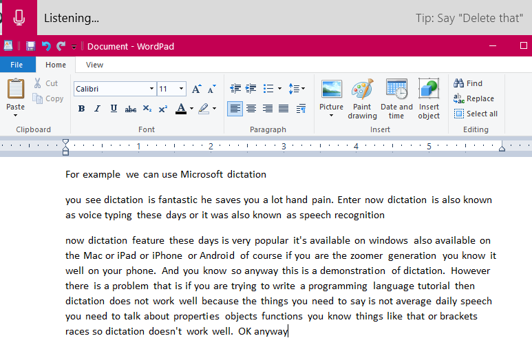Insert a Picture from ribbon
The width and height of the screenshot is (532, 358).
332,98
